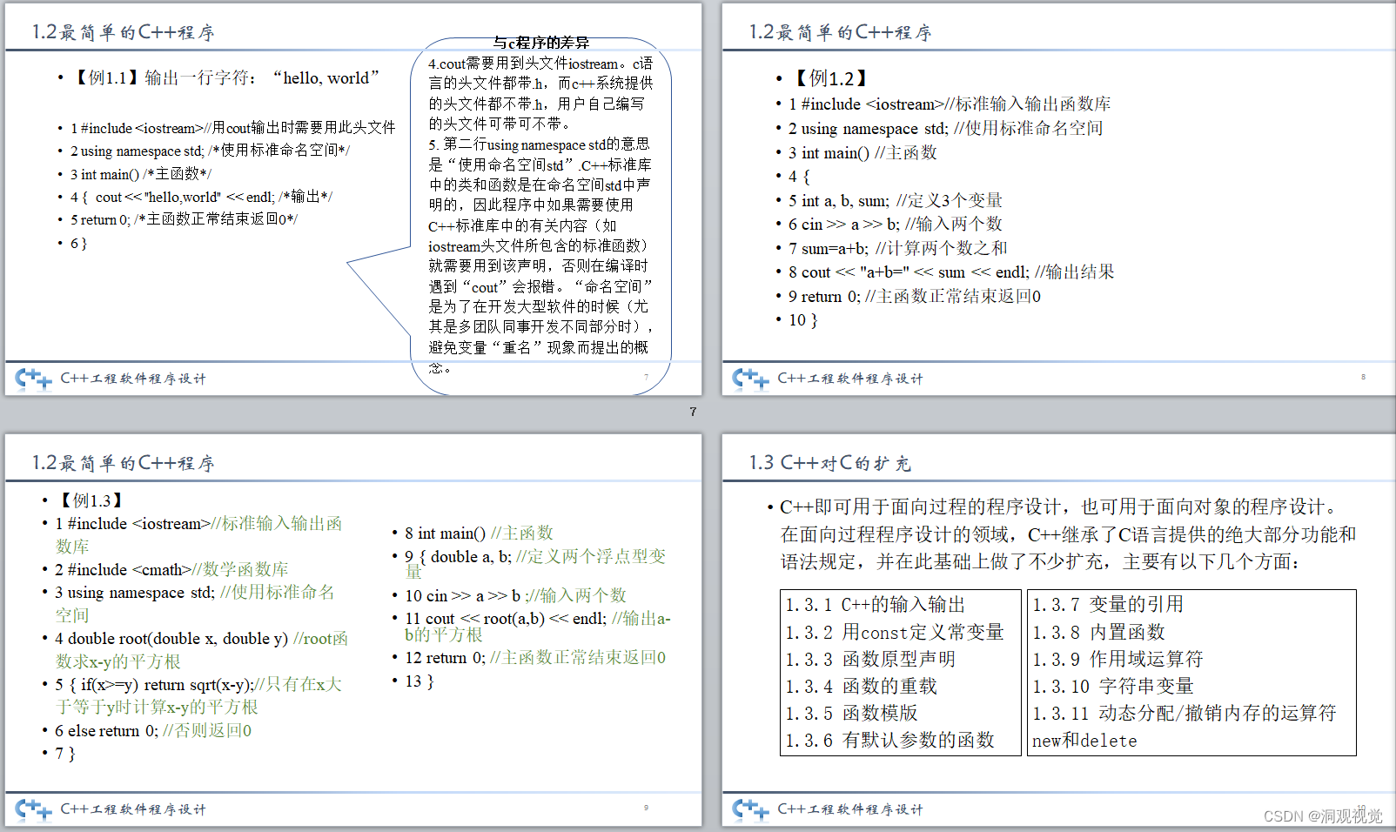Click title '1.2最简单的C++程序' on slide 9
Viewport: 1396px width, 832px height.
(123, 464)
